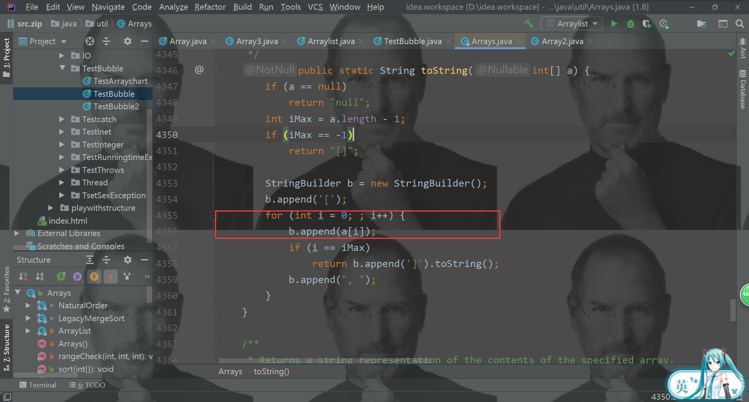The image size is (749, 402).
Task: Toggle tool window bars icon in status bar
Action: [x=7, y=397]
